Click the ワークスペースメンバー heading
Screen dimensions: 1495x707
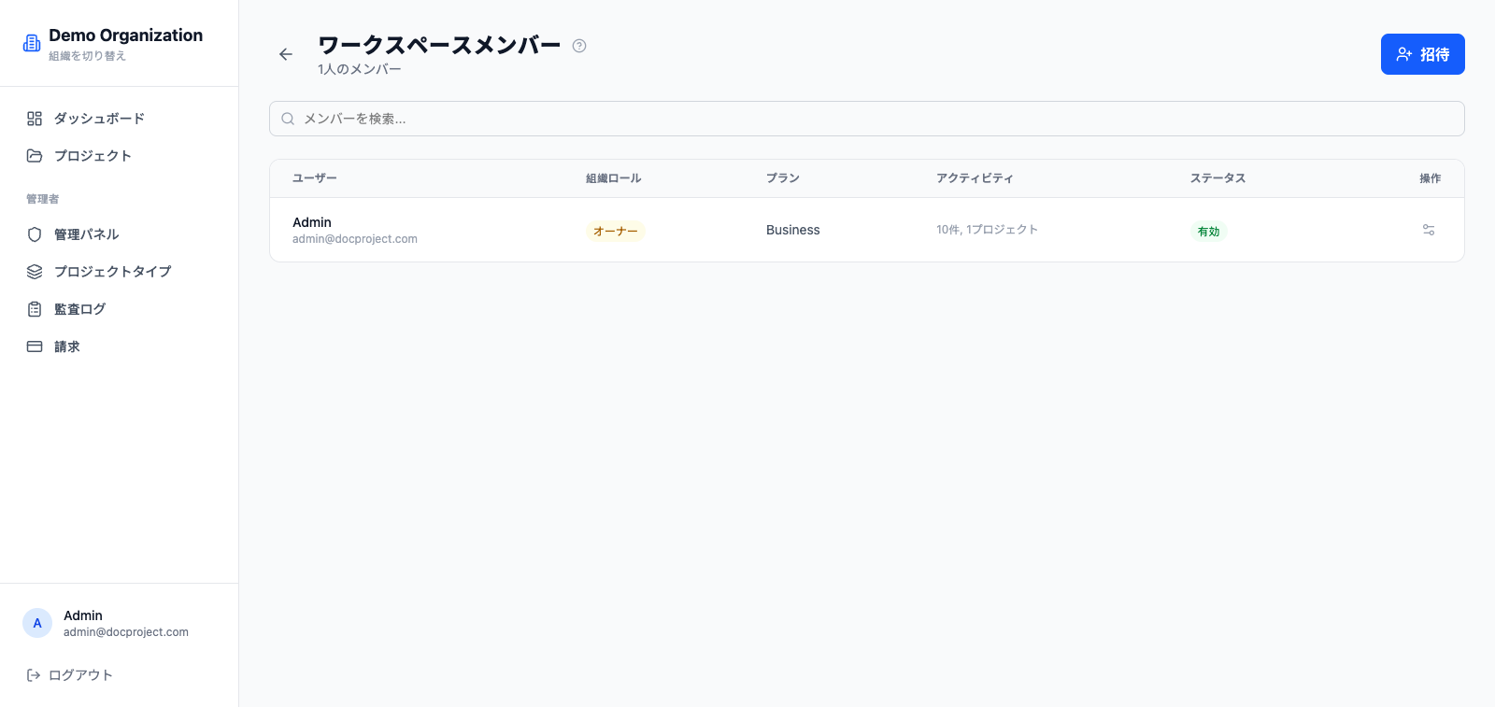pyautogui.click(x=439, y=45)
